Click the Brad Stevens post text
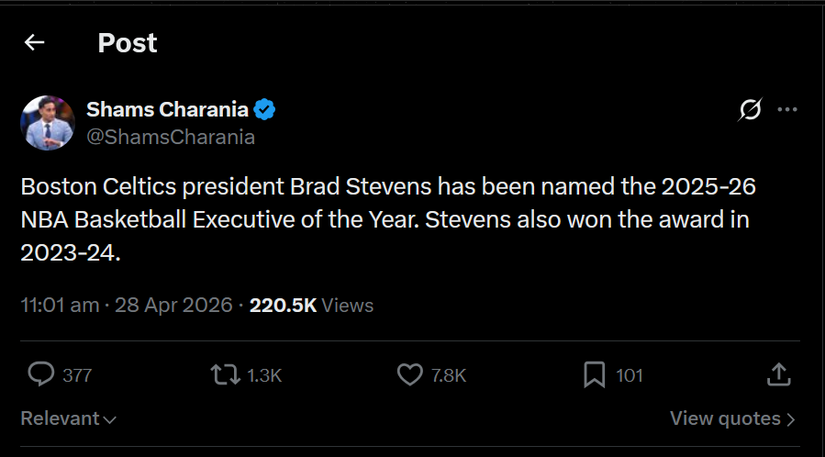Viewport: 825px width, 457px height. tap(388, 219)
